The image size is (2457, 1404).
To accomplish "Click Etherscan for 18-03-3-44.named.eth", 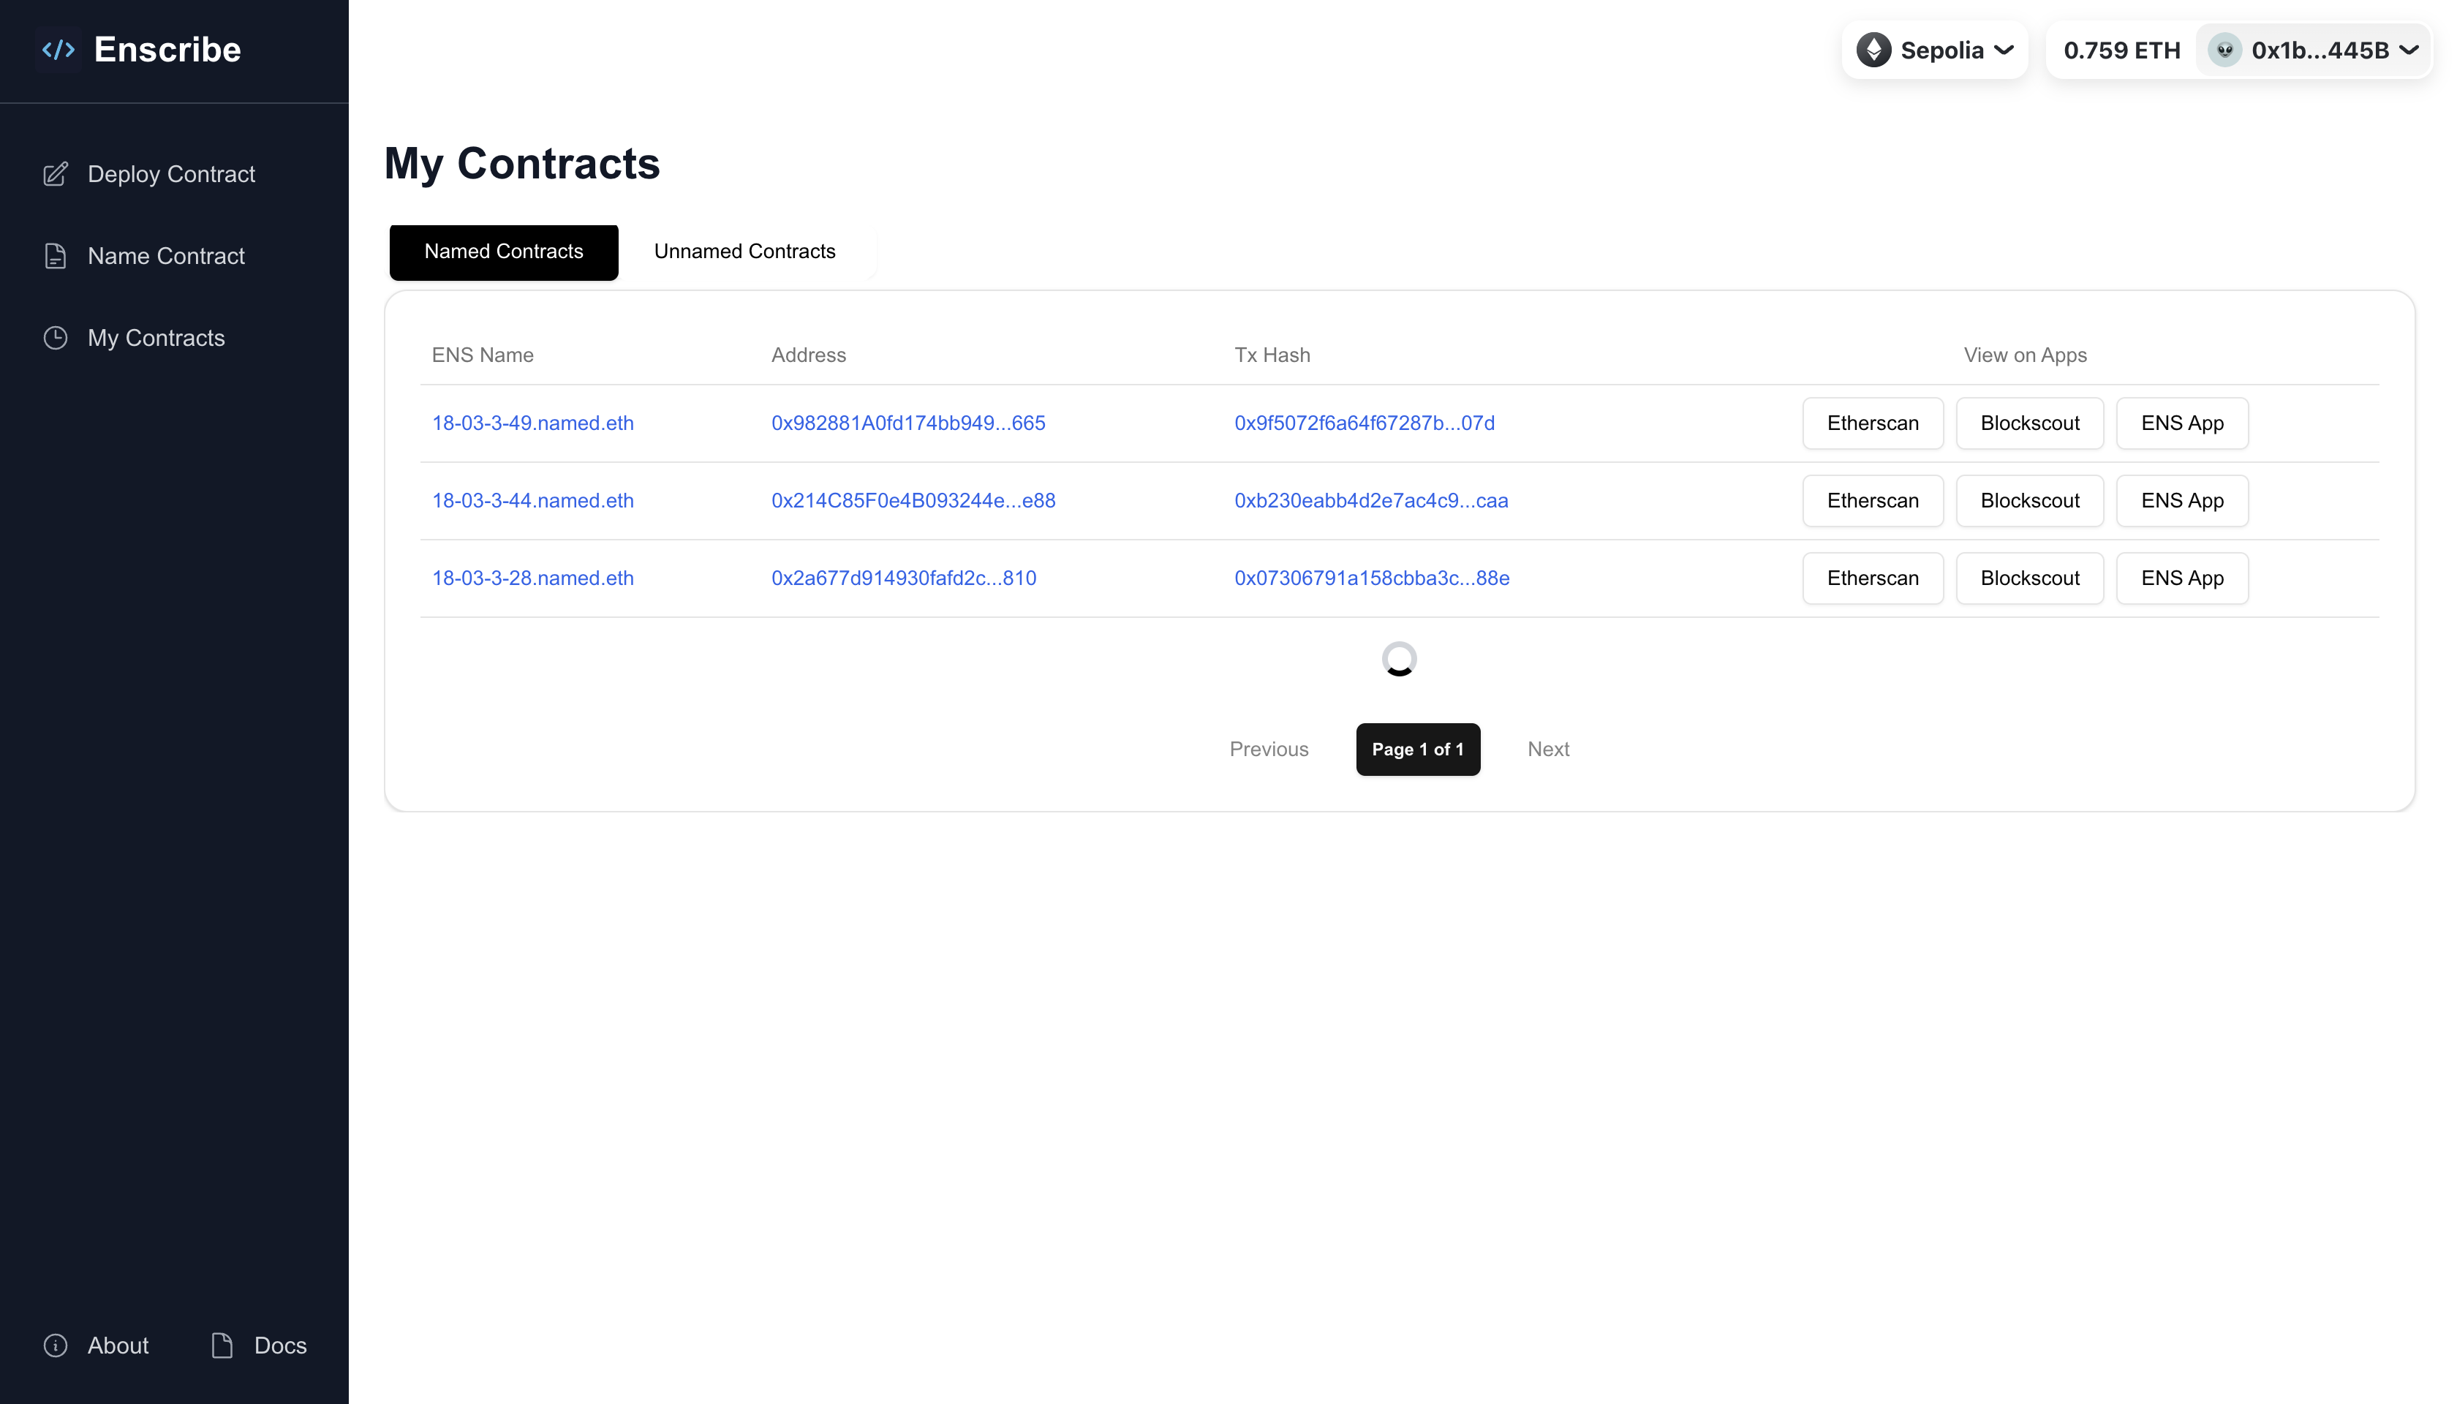I will pos(1873,500).
